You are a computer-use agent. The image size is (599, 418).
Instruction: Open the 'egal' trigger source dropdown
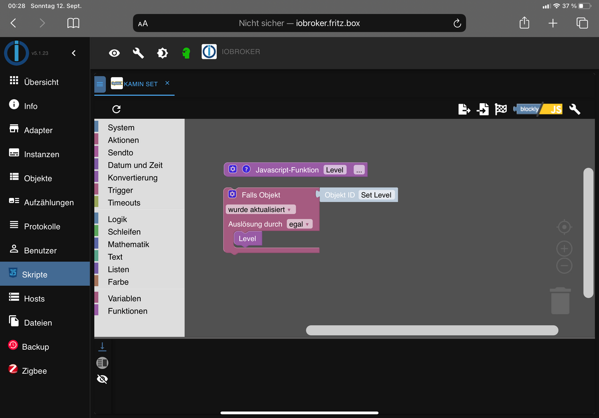point(299,224)
